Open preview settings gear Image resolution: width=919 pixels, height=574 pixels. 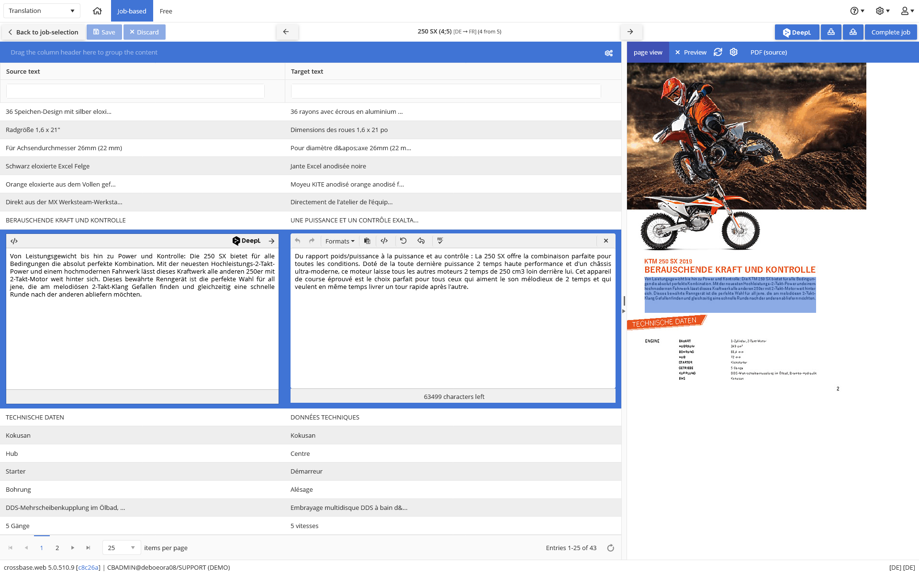(734, 52)
